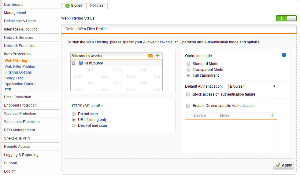Add device using plus in Device table
The image size is (300, 175).
(272, 115)
